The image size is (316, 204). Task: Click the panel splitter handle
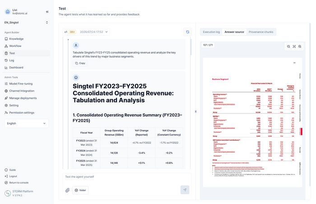(x=195, y=111)
